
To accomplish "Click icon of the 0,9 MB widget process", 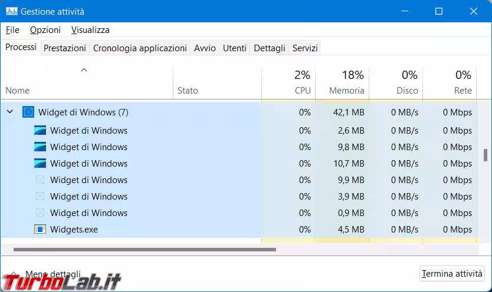I will (x=40, y=213).
